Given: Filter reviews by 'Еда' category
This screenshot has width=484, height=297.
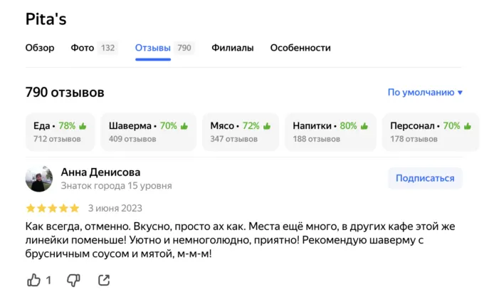Looking at the screenshot, I should [x=60, y=132].
